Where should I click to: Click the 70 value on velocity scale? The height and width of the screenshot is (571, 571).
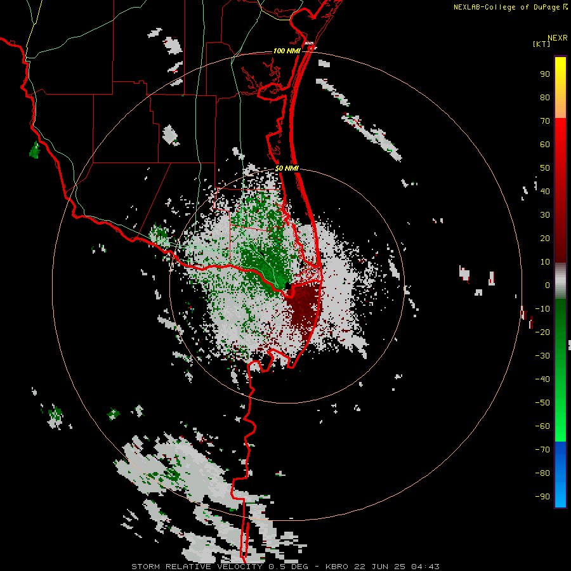coord(545,121)
